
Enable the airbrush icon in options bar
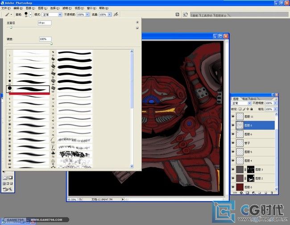[x=116, y=14]
